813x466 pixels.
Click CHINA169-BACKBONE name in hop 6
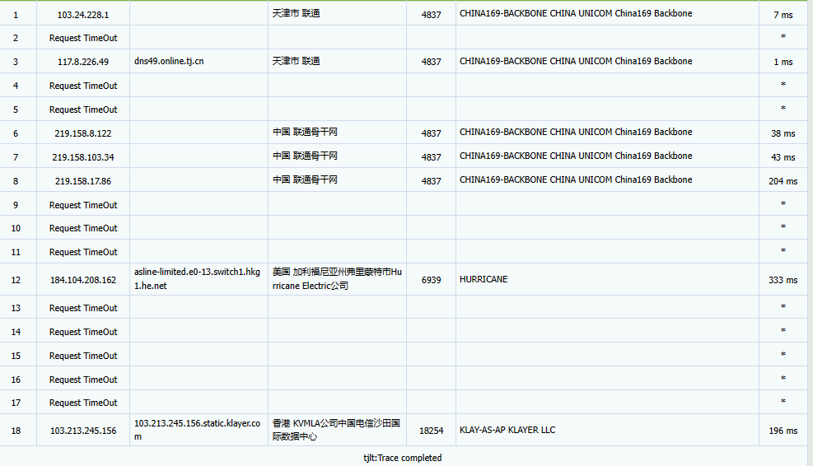[576, 133]
